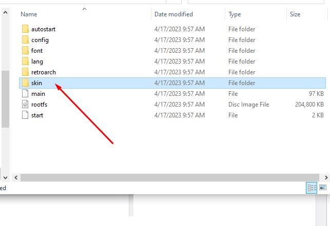Select the skin folder name

click(x=36, y=83)
